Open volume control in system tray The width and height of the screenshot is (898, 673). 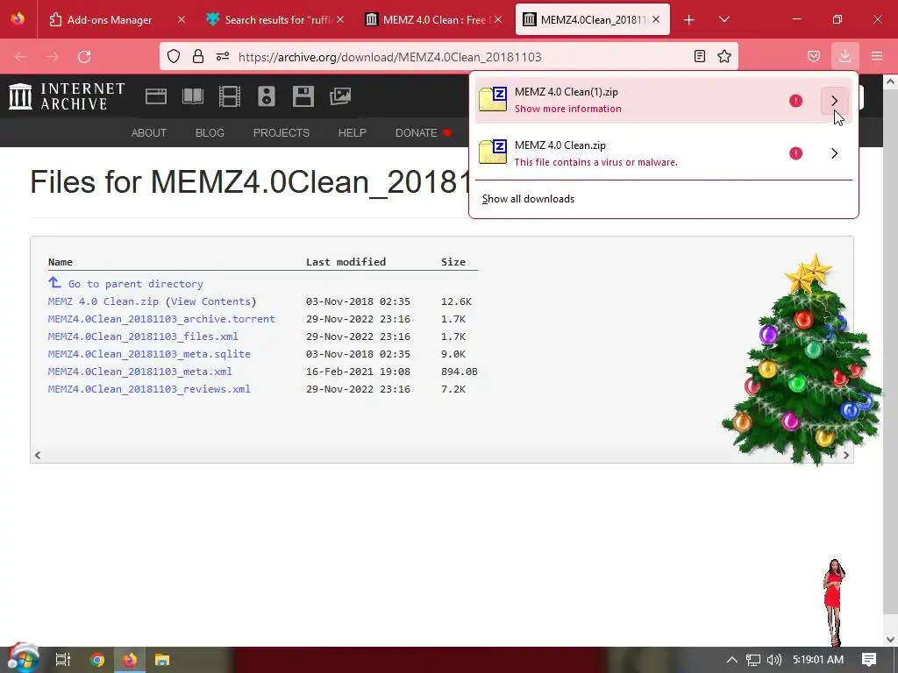point(773,660)
